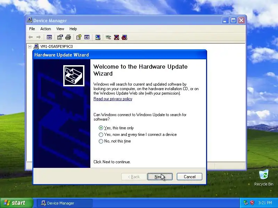This screenshot has height=208, width=278.
Task: Select 'Yes, now and every time' option
Action: (138, 135)
